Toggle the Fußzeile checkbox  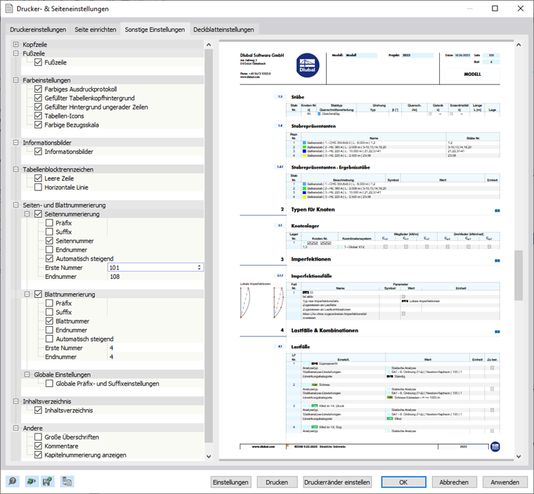tap(38, 63)
